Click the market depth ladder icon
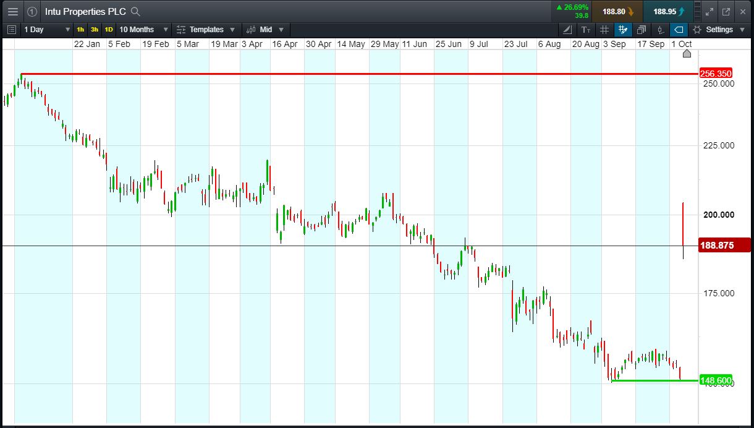The width and height of the screenshot is (754, 428). [698, 11]
